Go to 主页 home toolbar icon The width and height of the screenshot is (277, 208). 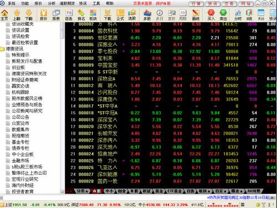coord(4,15)
